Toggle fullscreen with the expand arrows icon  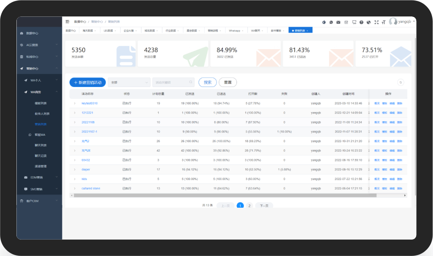pyautogui.click(x=377, y=22)
